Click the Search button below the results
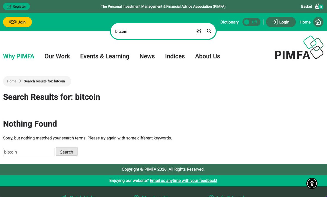The width and height of the screenshot is (327, 197). point(67,152)
